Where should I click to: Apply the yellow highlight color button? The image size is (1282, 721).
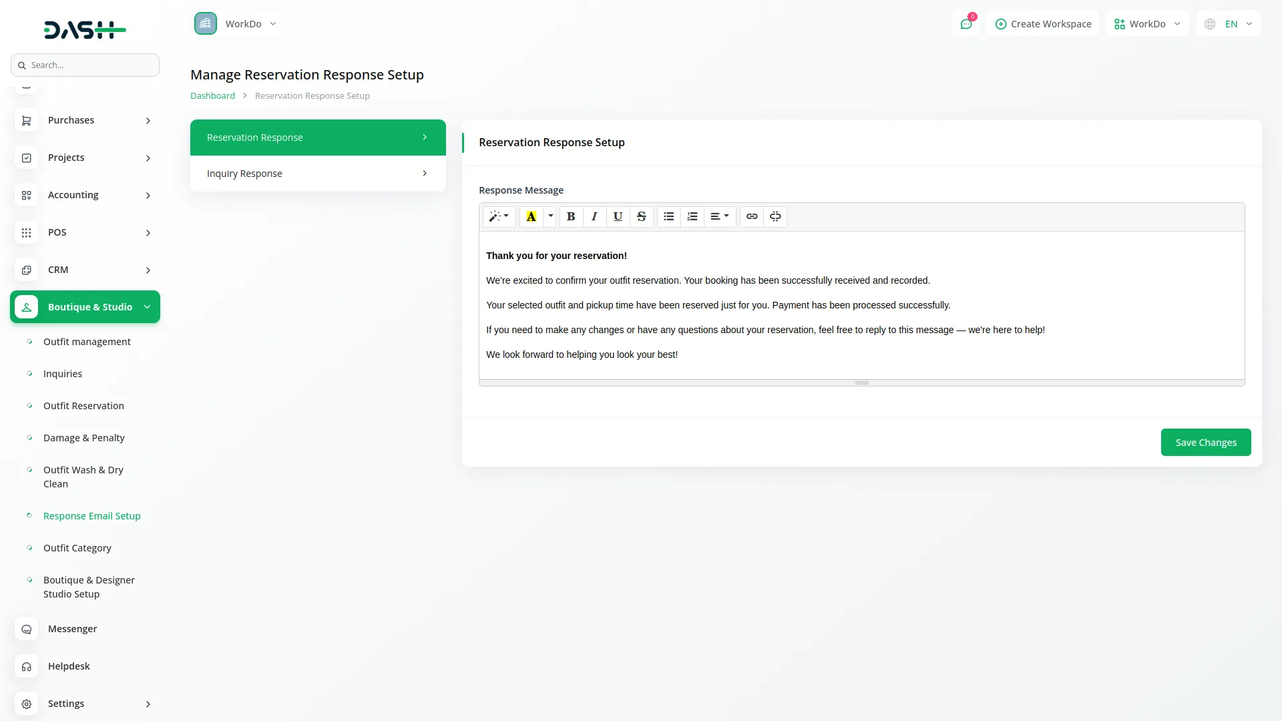point(531,216)
